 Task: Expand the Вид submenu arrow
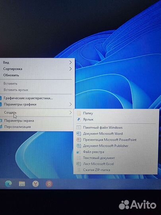70,63
